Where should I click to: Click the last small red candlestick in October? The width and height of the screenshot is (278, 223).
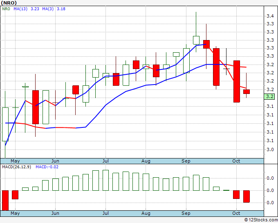[247, 91]
